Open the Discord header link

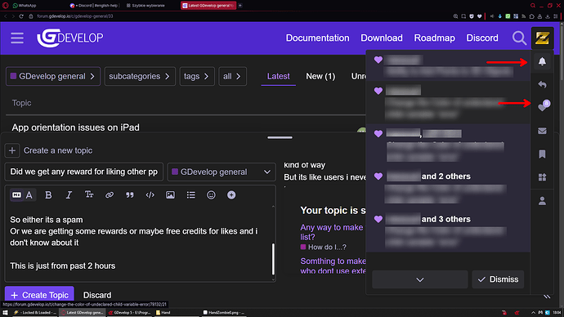(482, 38)
